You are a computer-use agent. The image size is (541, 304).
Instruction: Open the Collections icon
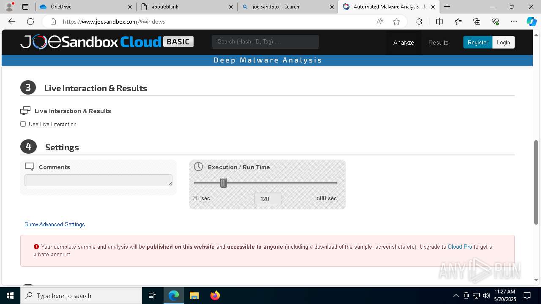pyautogui.click(x=477, y=22)
